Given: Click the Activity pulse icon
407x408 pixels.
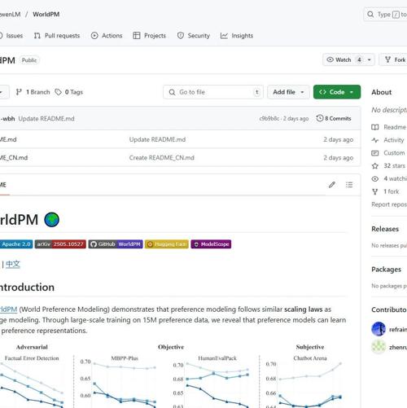Looking at the screenshot, I should (x=375, y=140).
